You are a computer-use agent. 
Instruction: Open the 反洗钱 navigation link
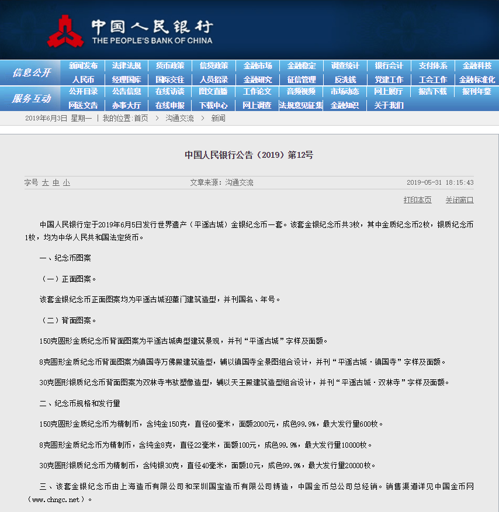pos(345,79)
